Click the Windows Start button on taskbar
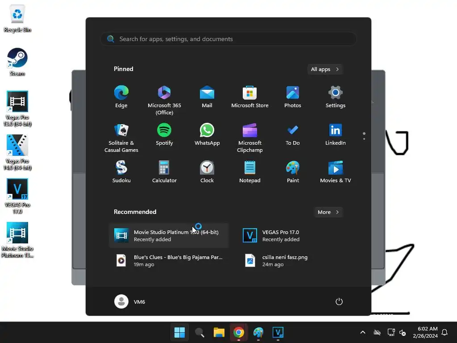The image size is (457, 343). point(179,332)
